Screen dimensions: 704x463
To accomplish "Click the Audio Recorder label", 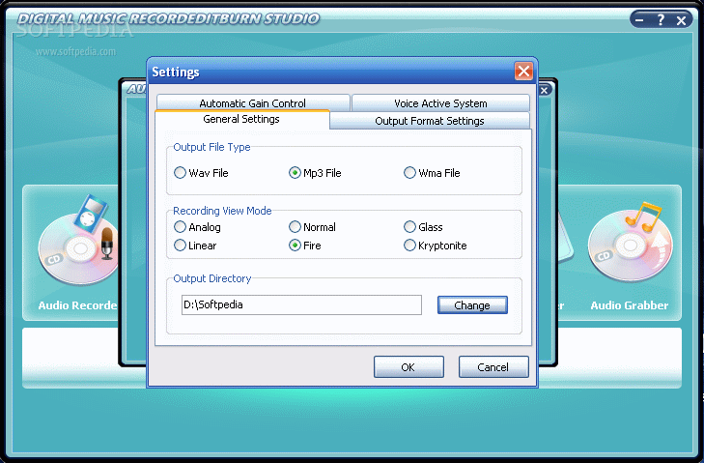I will tap(77, 305).
